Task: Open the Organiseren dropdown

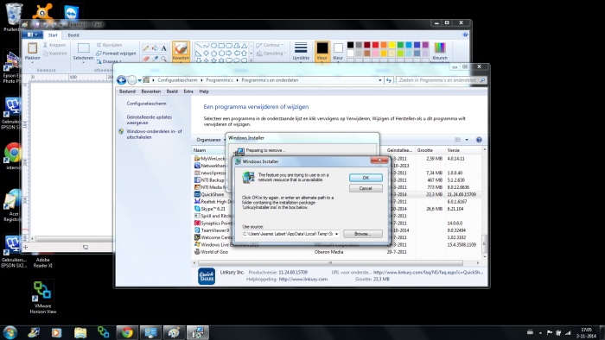Action: coord(210,140)
